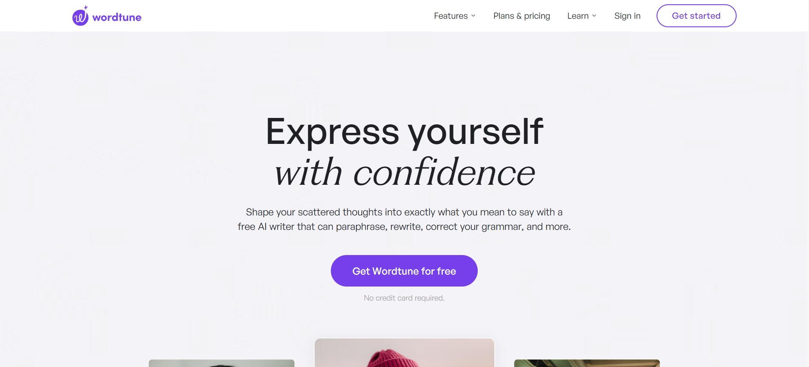Screen dimensions: 809x367
Task: Open the left photo card thumbnail
Action: pos(221,363)
